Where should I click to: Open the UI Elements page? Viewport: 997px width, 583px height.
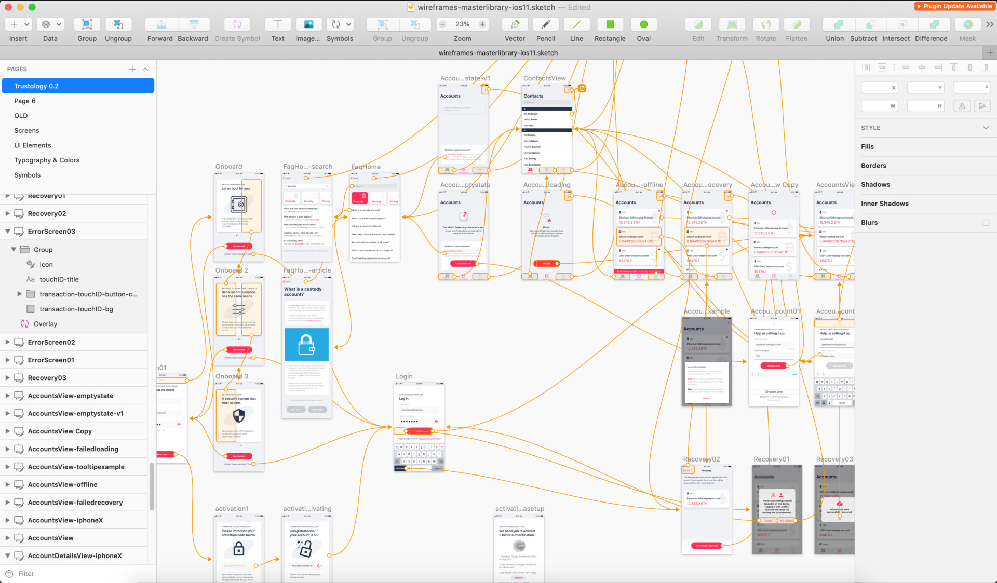78,145
